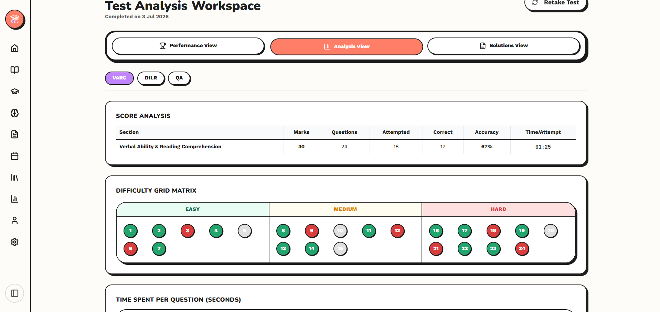This screenshot has height=312, width=660.
Task: Click unattempted question 20 bubble
Action: [x=551, y=231]
